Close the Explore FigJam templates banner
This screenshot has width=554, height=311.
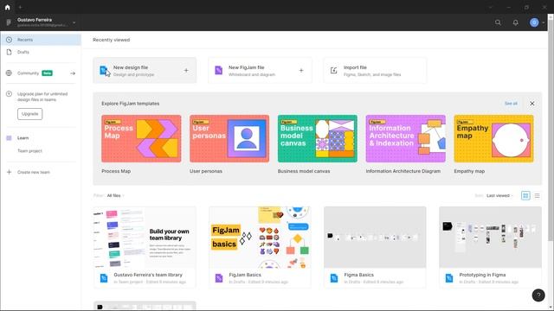tap(532, 104)
